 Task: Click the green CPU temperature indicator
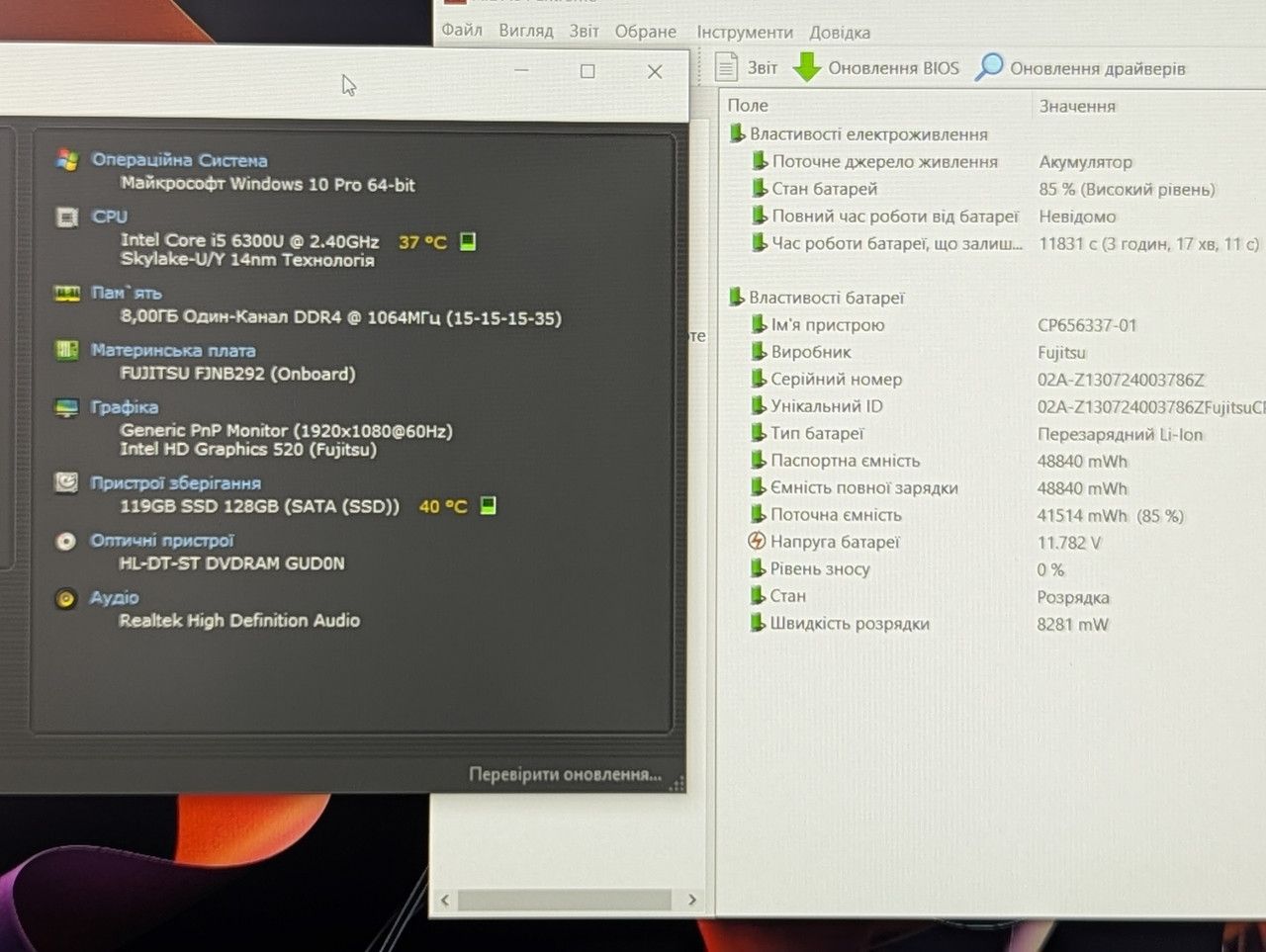tap(469, 241)
